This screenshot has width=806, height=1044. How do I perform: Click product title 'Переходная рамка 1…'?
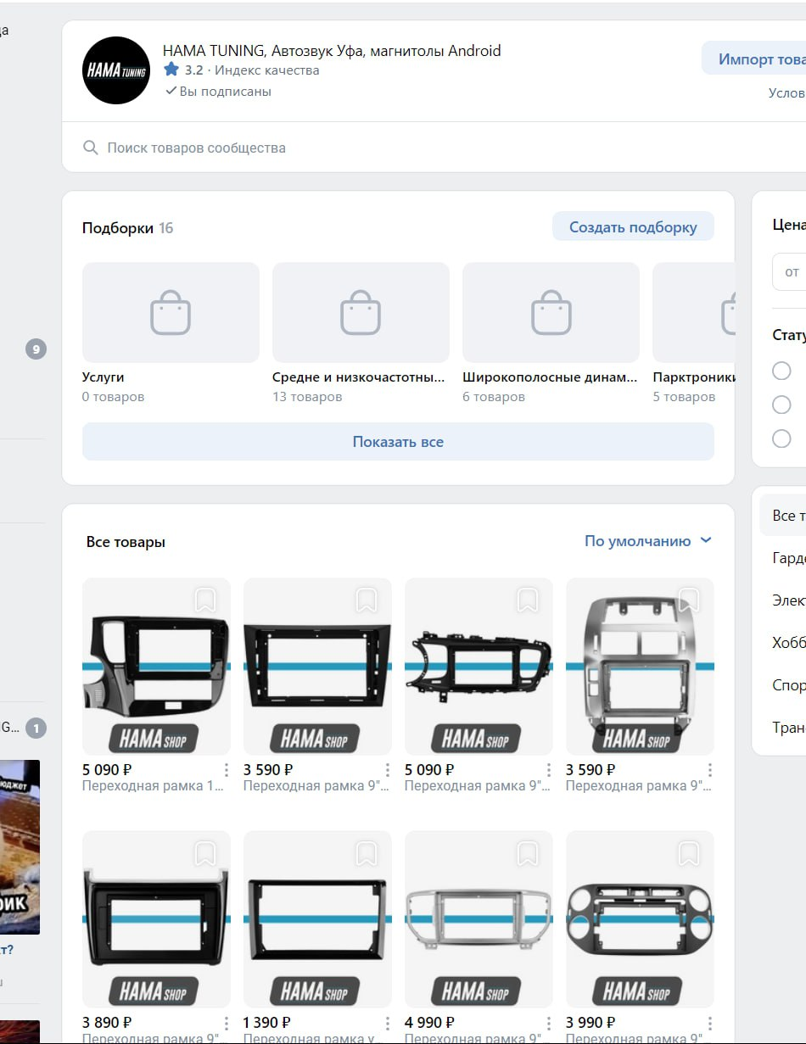click(x=153, y=786)
